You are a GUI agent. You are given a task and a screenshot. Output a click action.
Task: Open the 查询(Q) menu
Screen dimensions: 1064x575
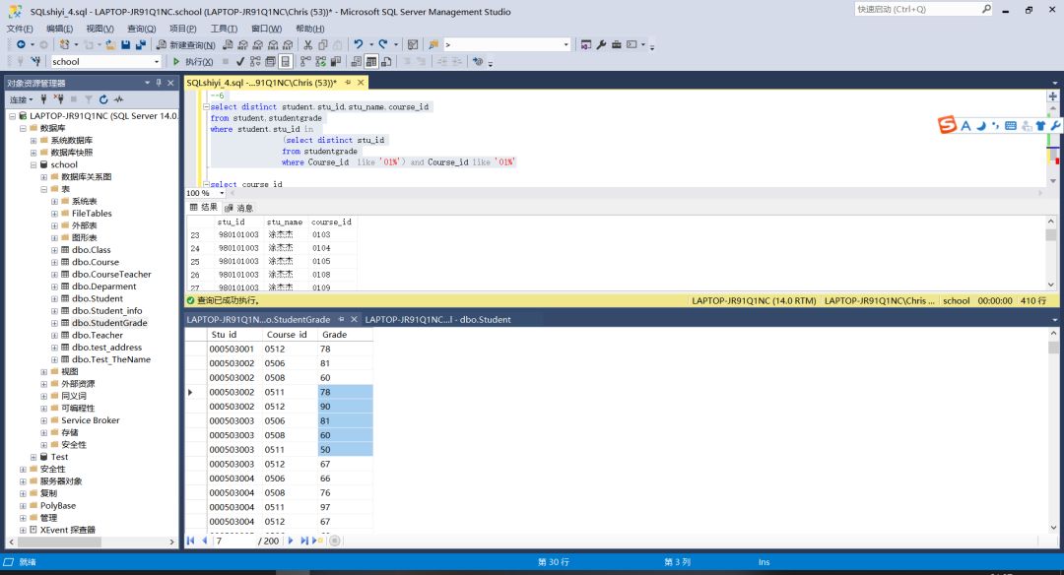tap(141, 29)
